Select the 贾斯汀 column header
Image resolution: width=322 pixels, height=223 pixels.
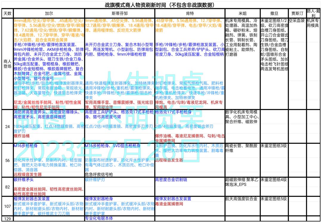pos(297,13)
